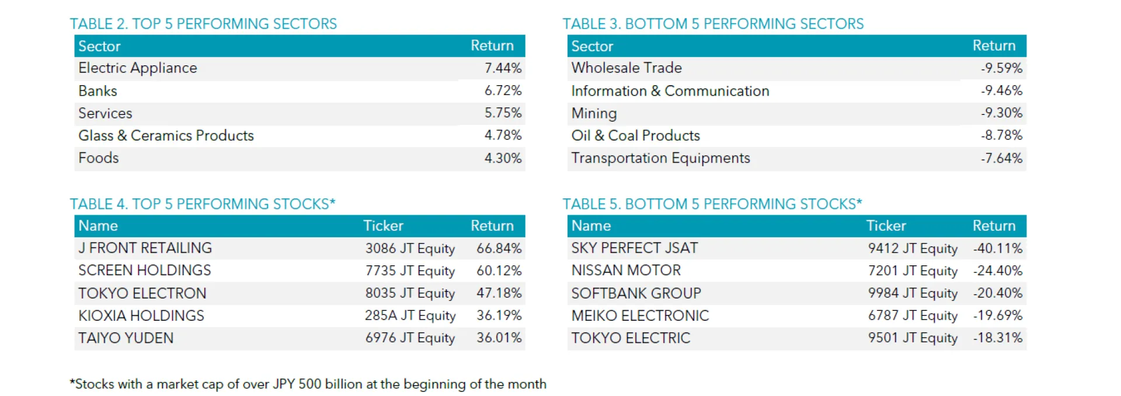Screen dimensions: 1121x396
Task: Click the market cap footnote text
Action: coord(308,384)
